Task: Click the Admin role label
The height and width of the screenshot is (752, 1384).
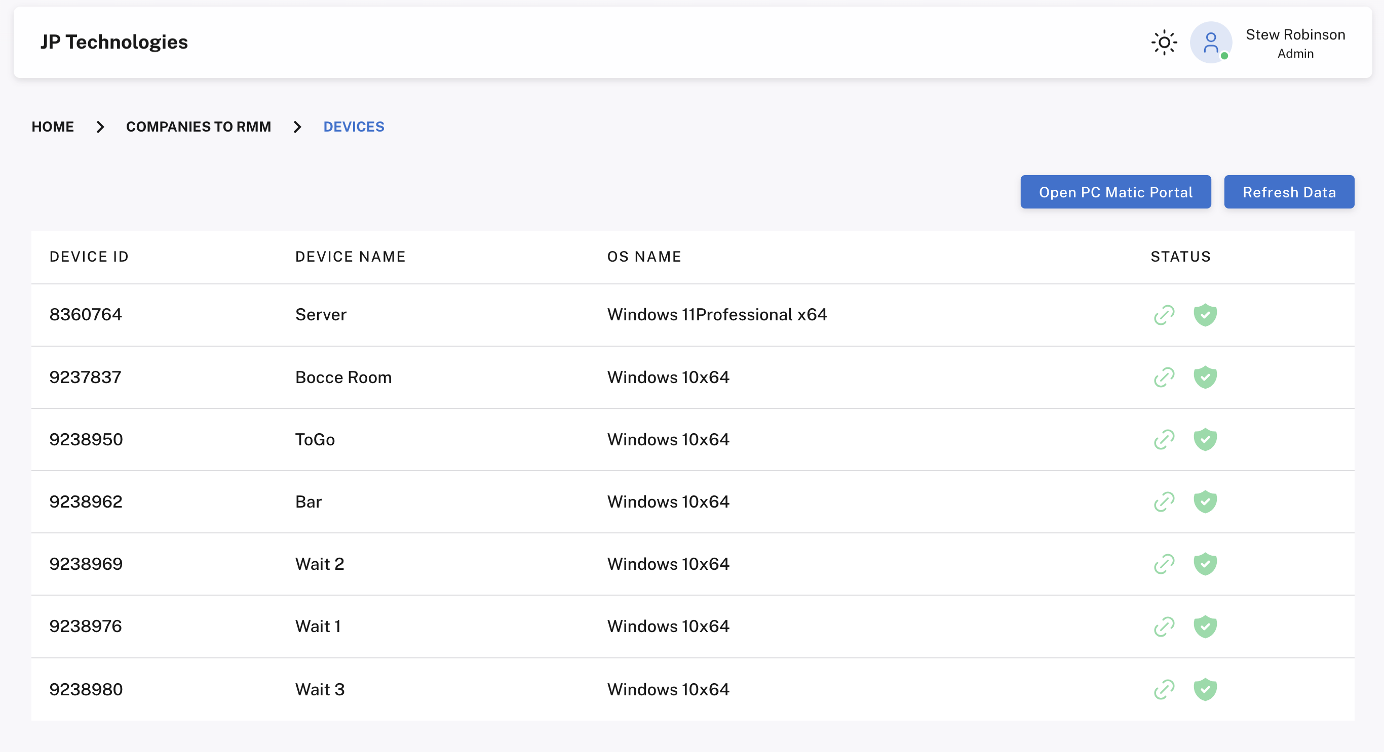Action: pos(1295,54)
